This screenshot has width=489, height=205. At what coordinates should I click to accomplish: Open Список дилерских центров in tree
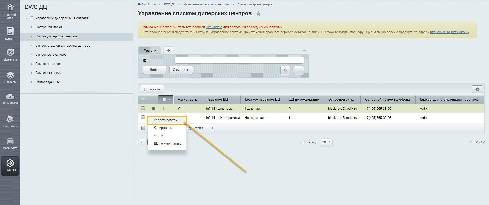[x=56, y=36]
